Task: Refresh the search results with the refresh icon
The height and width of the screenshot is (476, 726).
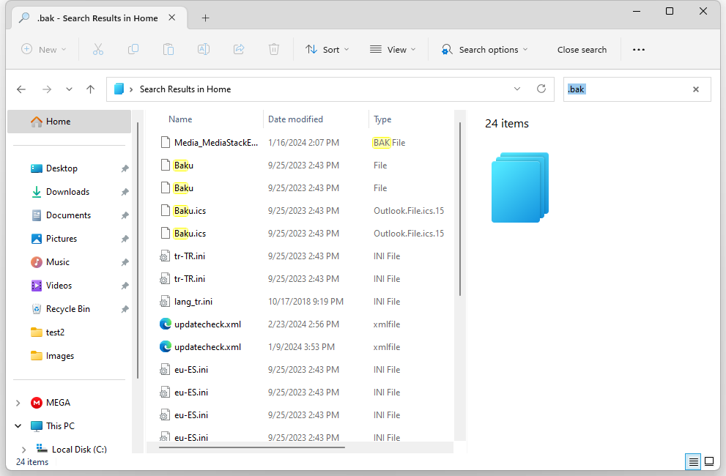Action: pyautogui.click(x=541, y=89)
